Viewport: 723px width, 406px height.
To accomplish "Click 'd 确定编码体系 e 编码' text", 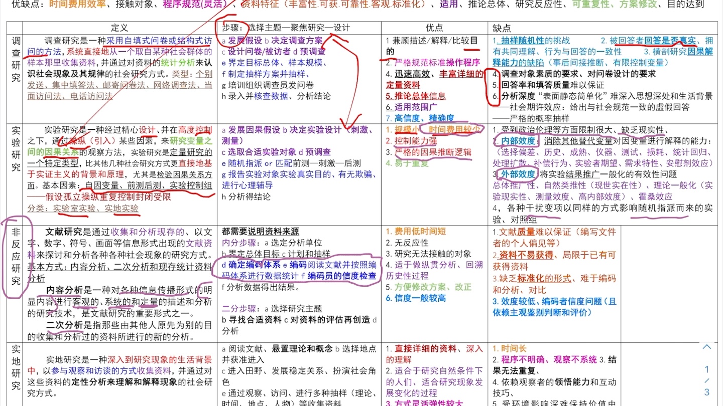I will (x=264, y=265).
